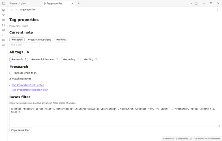Open daily note calendar icon in ribbon

[x=3, y=25]
